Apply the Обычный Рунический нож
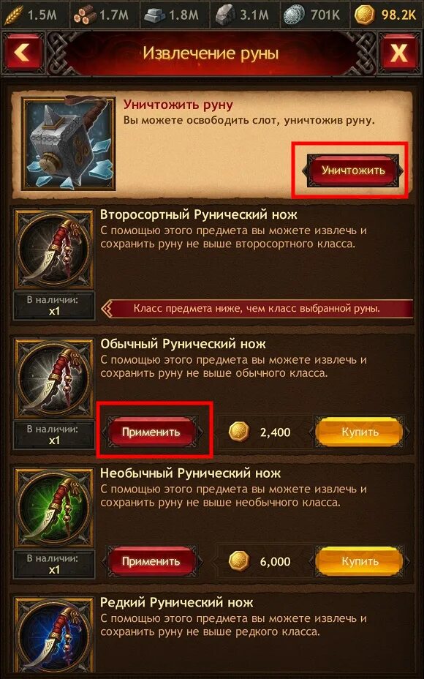 151,432
